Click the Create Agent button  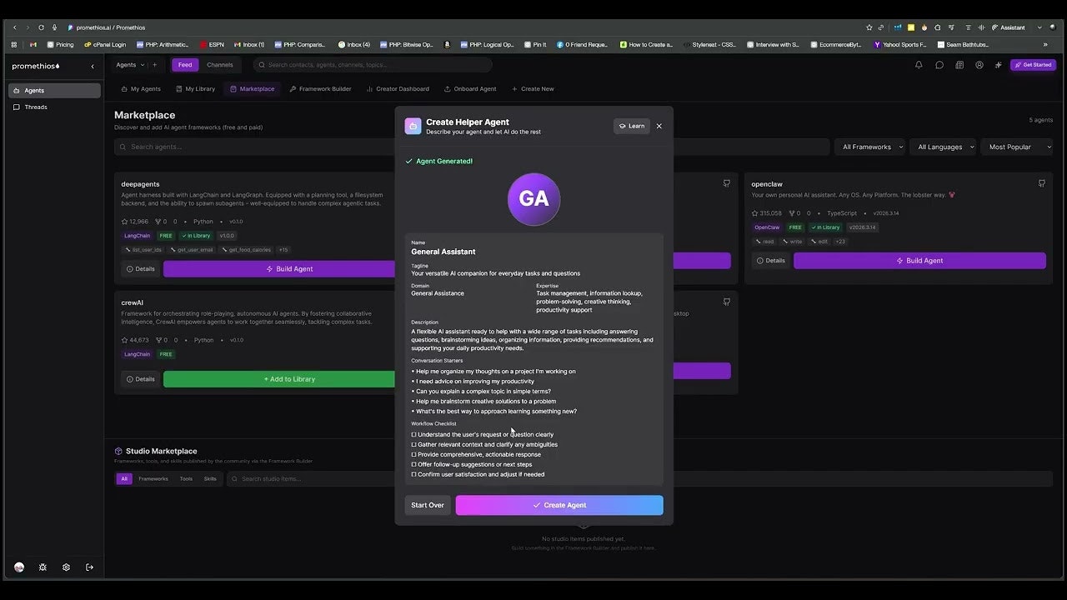pyautogui.click(x=559, y=505)
